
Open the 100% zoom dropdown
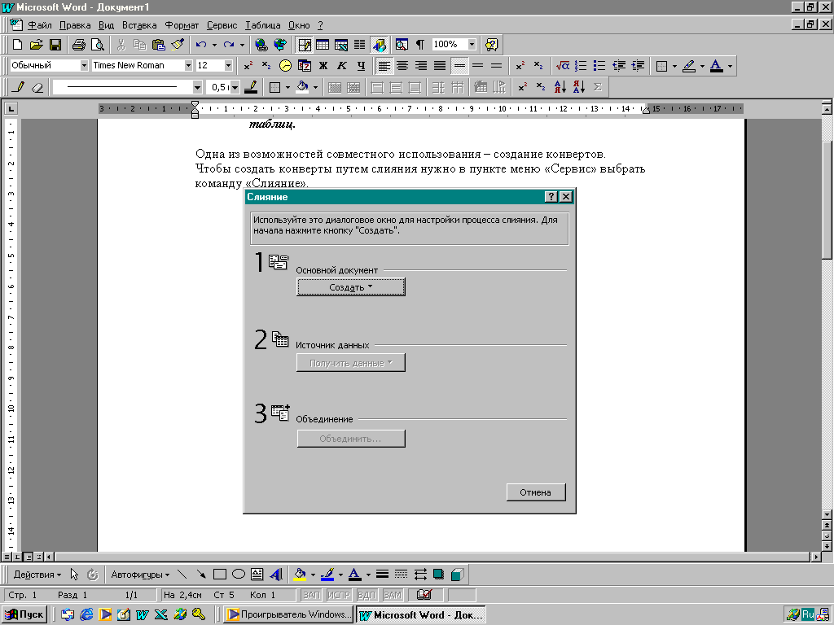click(x=472, y=44)
